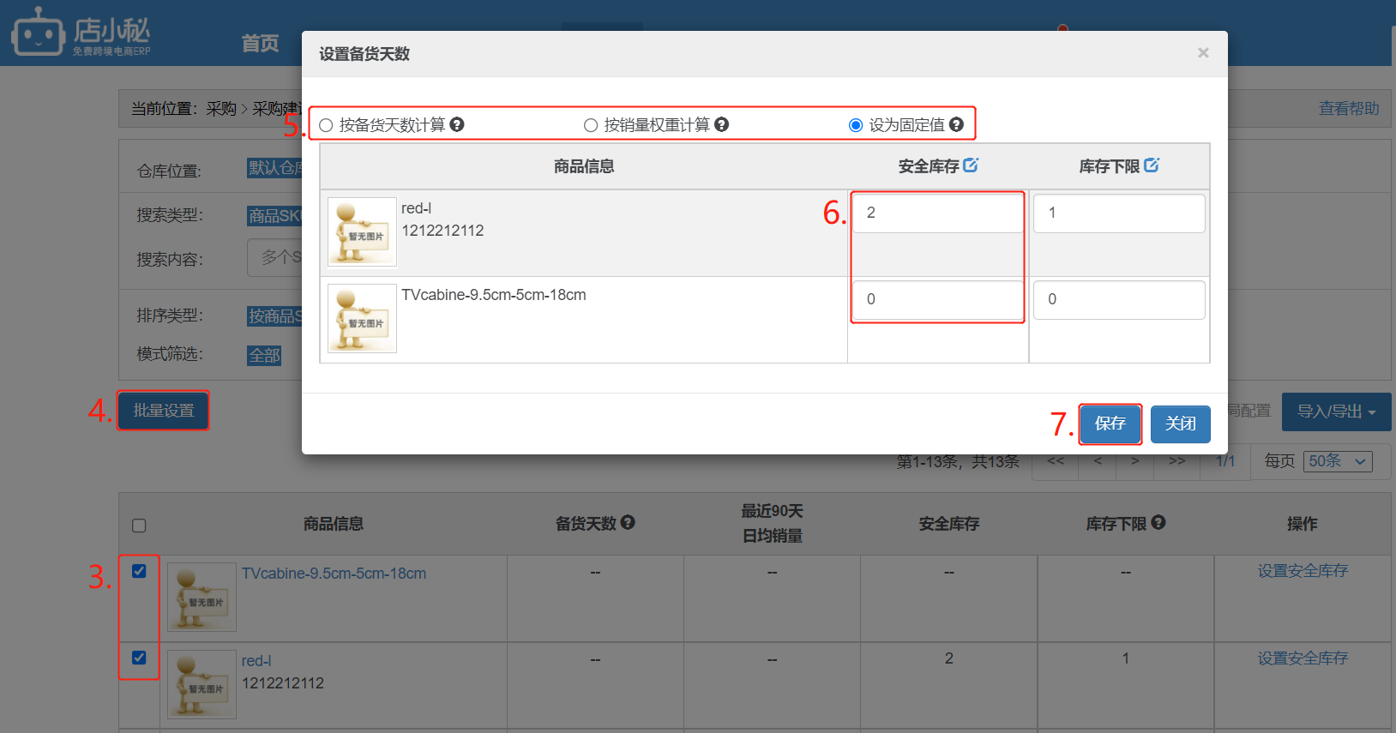The height and width of the screenshot is (733, 1396).
Task: Open help for 按备货天数计算 option
Action: point(457,124)
